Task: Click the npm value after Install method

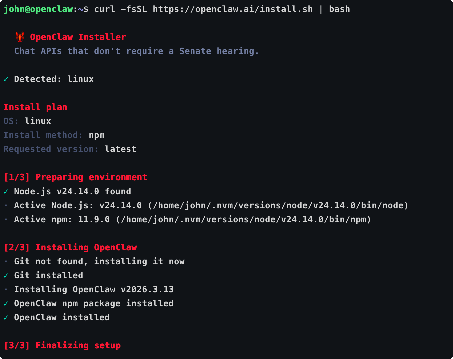Action: (x=97, y=135)
